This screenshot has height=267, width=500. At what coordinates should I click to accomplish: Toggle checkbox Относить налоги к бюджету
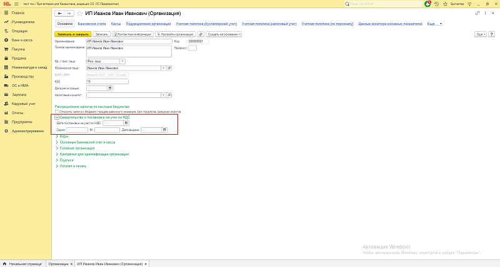57,111
